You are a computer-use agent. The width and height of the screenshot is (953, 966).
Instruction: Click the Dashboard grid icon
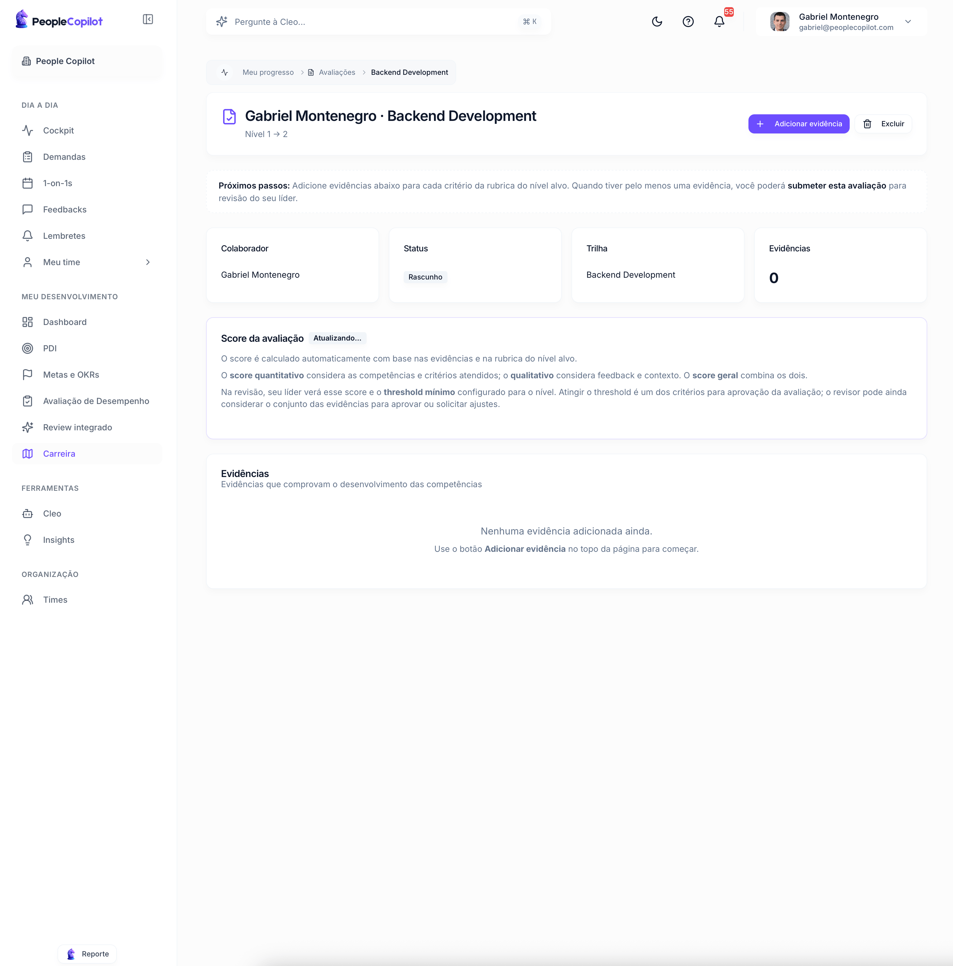coord(28,322)
